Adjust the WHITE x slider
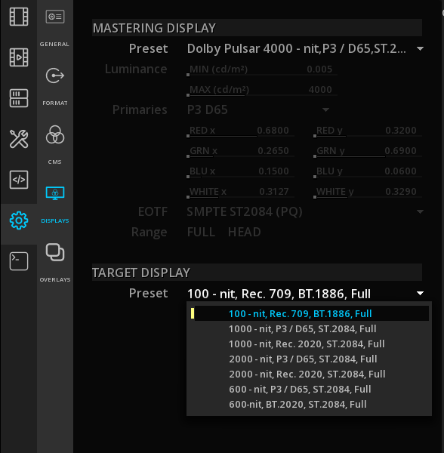Image resolution: width=444 pixels, height=453 pixels. [240, 192]
